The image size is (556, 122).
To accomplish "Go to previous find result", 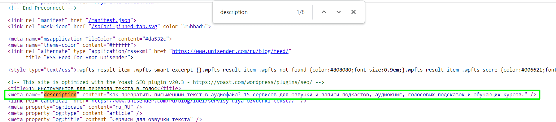I will [324, 12].
